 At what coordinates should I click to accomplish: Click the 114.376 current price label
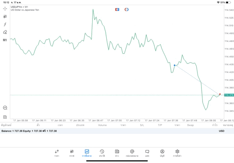click(229, 95)
